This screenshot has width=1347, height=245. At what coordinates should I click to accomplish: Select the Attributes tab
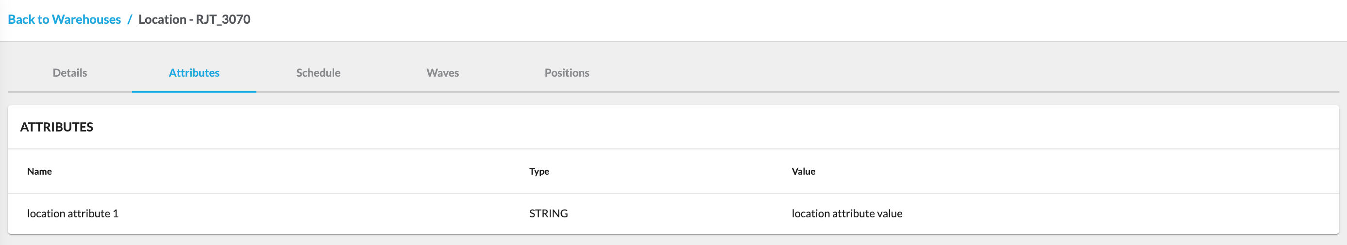194,73
